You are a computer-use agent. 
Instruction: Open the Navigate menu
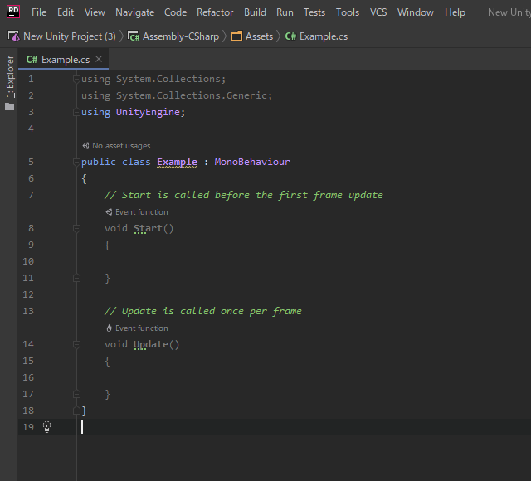tap(134, 12)
